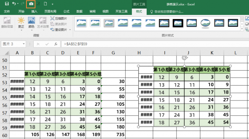
Task: Select column K header
Action: click(x=212, y=53)
